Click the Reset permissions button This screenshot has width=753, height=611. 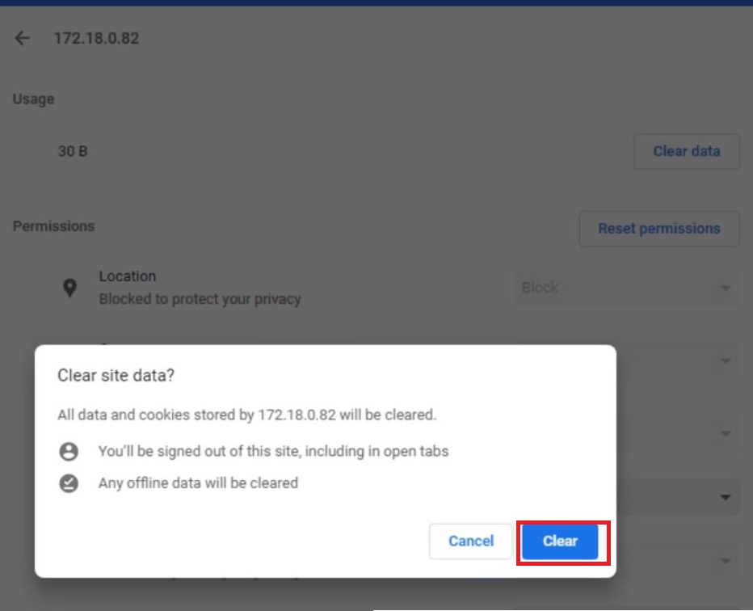click(659, 229)
